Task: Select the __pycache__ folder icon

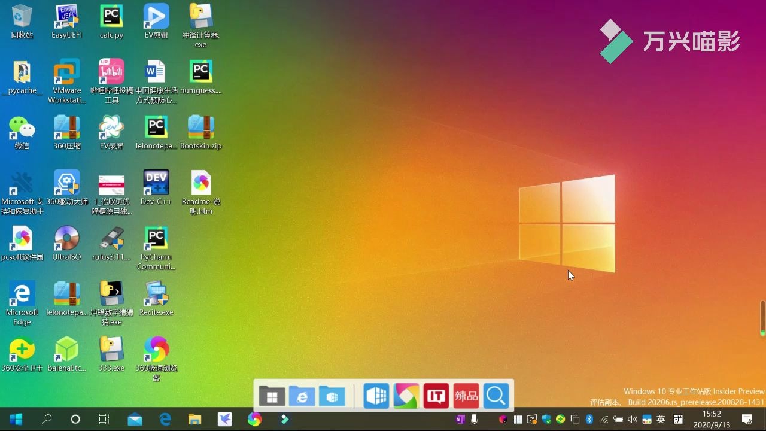Action: 22,77
